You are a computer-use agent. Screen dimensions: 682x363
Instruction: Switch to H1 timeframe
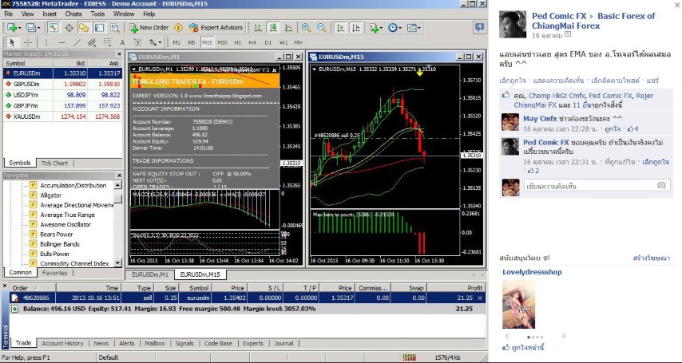click(x=237, y=42)
